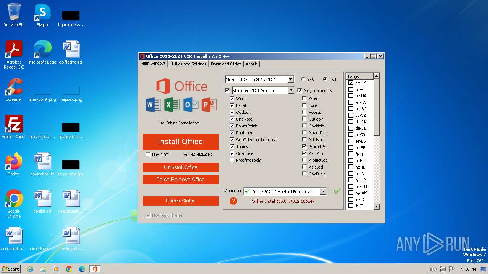Click the Uninstall Office button
The image size is (488, 274).
181,167
